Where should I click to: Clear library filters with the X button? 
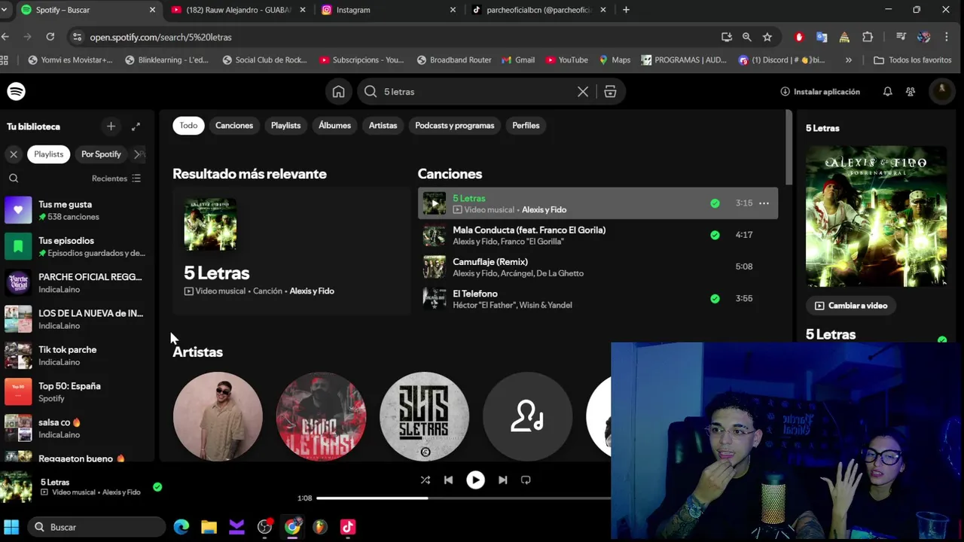14,154
